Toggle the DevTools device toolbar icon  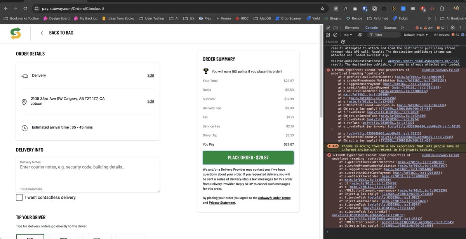(x=336, y=28)
